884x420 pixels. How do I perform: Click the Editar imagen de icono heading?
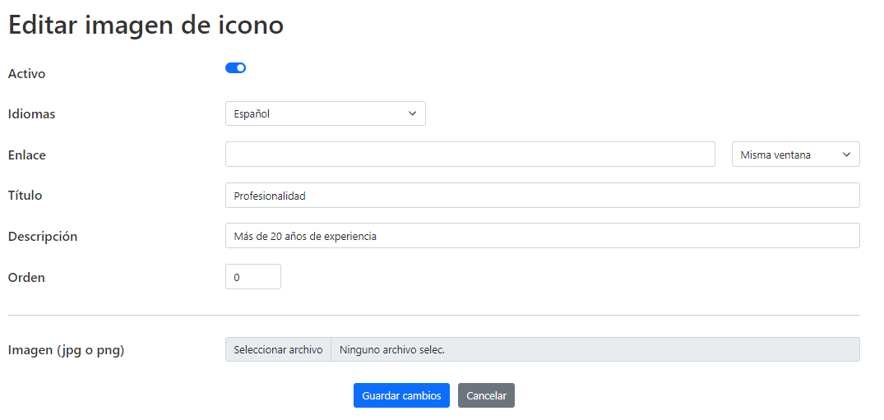coord(146,26)
